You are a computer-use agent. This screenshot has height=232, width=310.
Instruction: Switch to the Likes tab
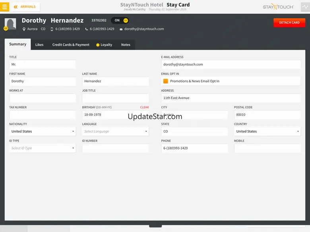click(x=39, y=45)
